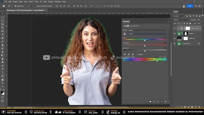Expand the Fill value dropdown

coord(202,23)
